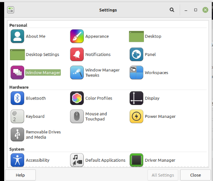
Task: Open the Power Manager icon
Action: pyautogui.click(x=136, y=116)
